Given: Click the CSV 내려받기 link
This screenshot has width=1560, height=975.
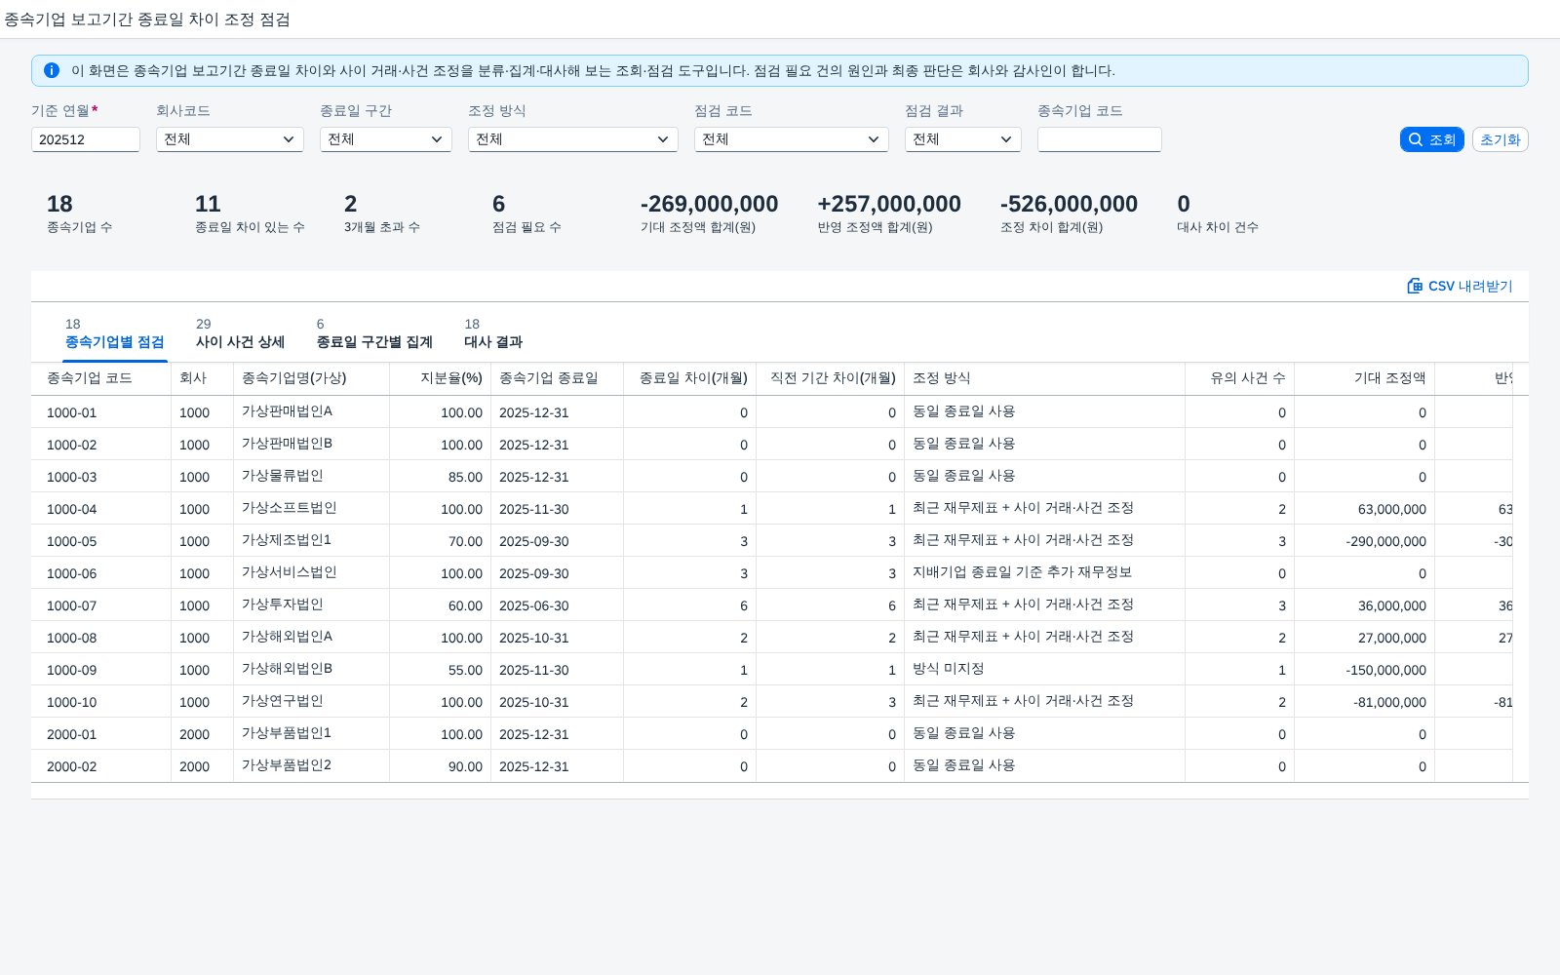Looking at the screenshot, I should tap(1460, 286).
